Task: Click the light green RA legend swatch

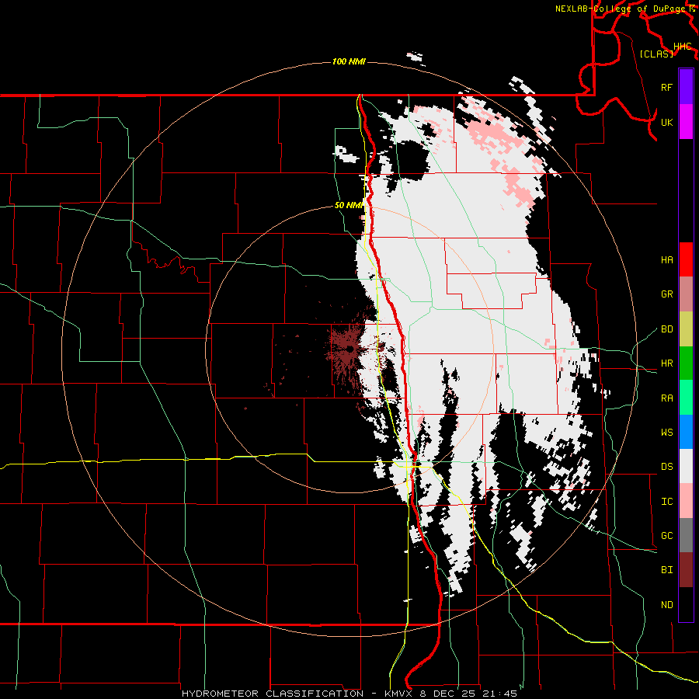Action: (x=686, y=398)
